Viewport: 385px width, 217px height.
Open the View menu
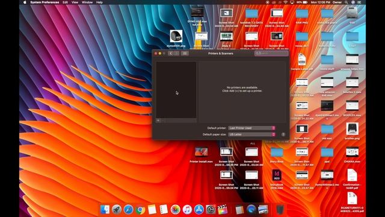75,2
